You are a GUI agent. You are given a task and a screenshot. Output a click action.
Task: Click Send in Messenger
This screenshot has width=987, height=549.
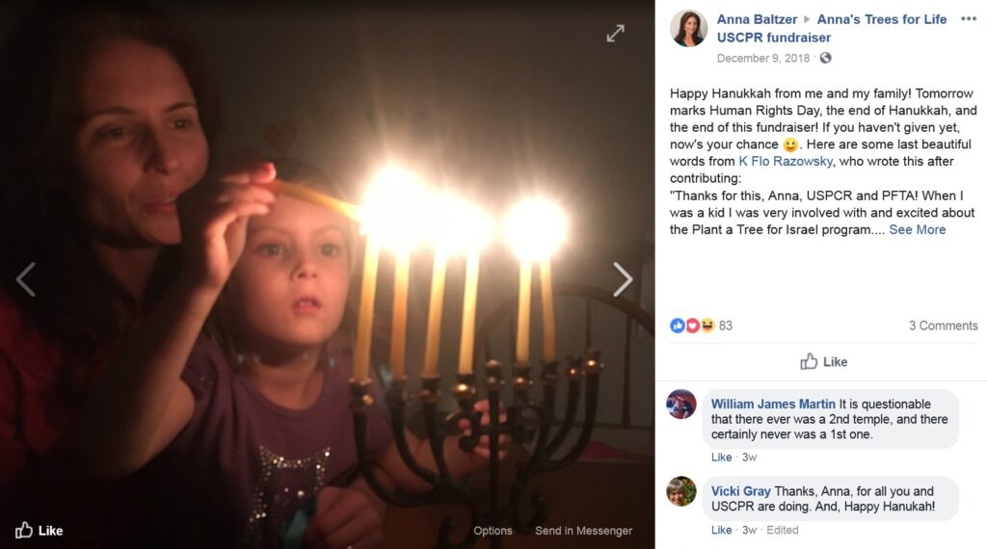[x=583, y=530]
